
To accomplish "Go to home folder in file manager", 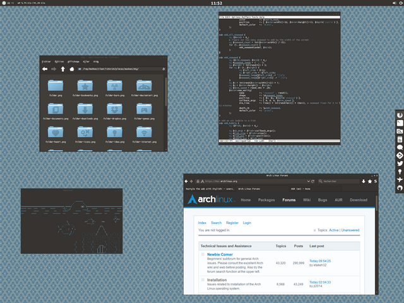I will 71,69.
